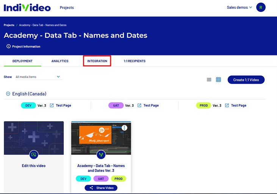Collapse the English (Canada) section

point(8,94)
